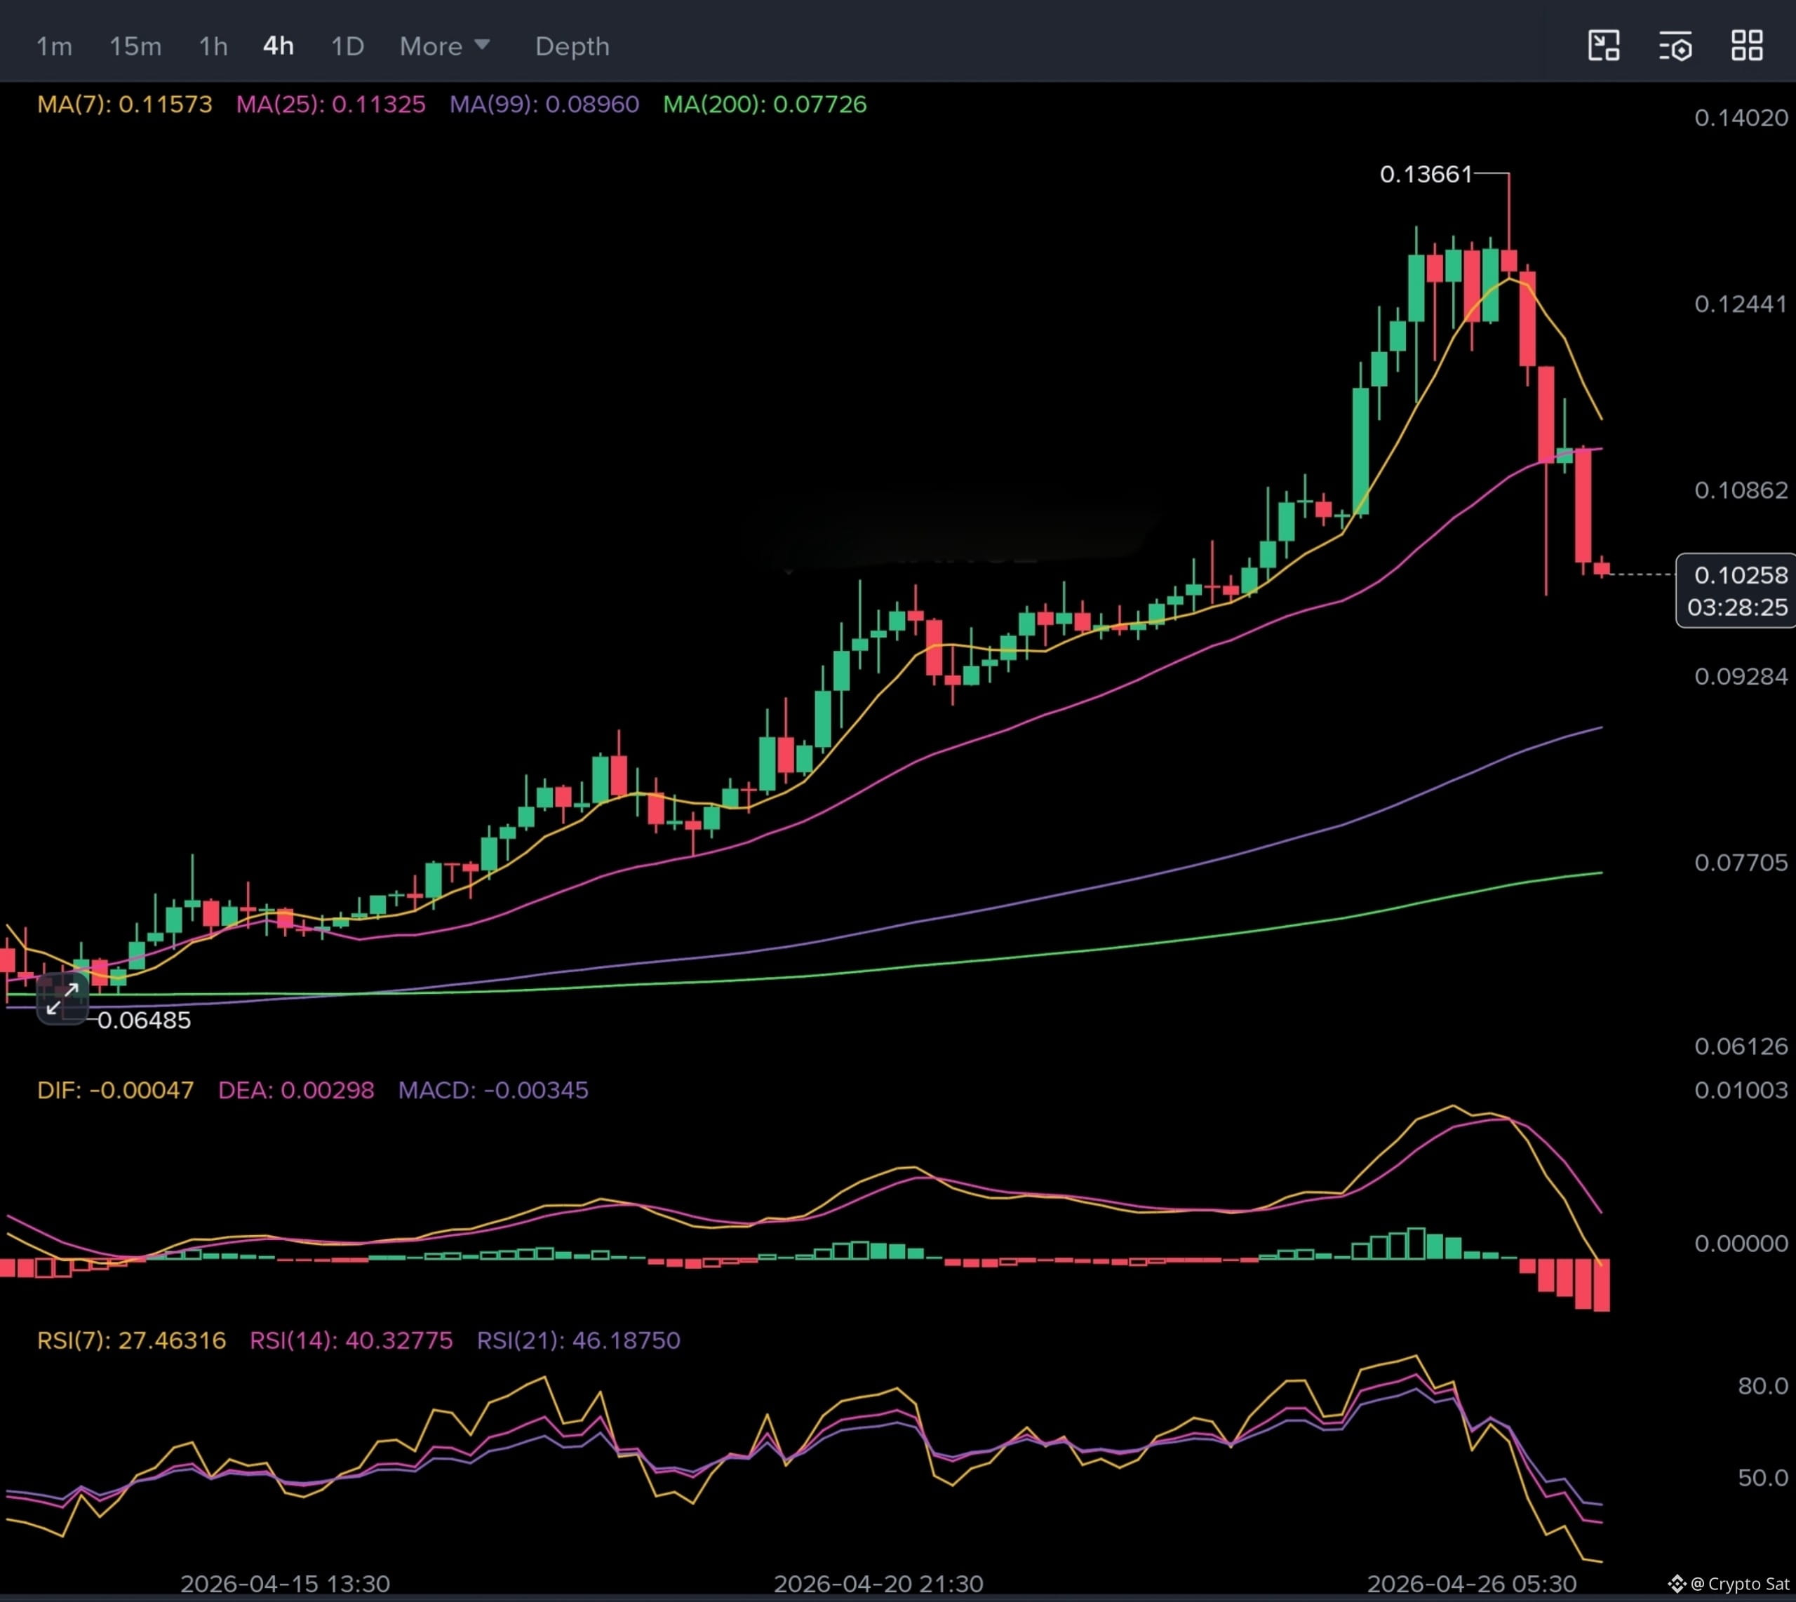Expand chart to fullscreen with arrows icon

tap(62, 999)
